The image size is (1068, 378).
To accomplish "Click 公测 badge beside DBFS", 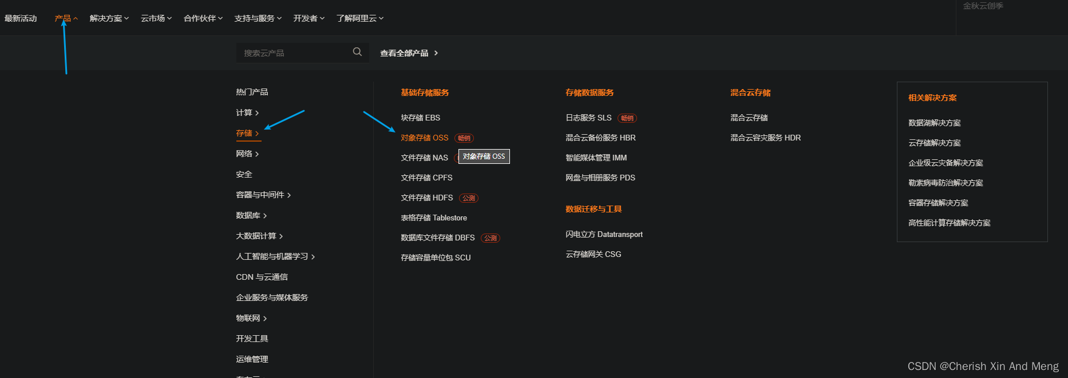I will pos(491,238).
